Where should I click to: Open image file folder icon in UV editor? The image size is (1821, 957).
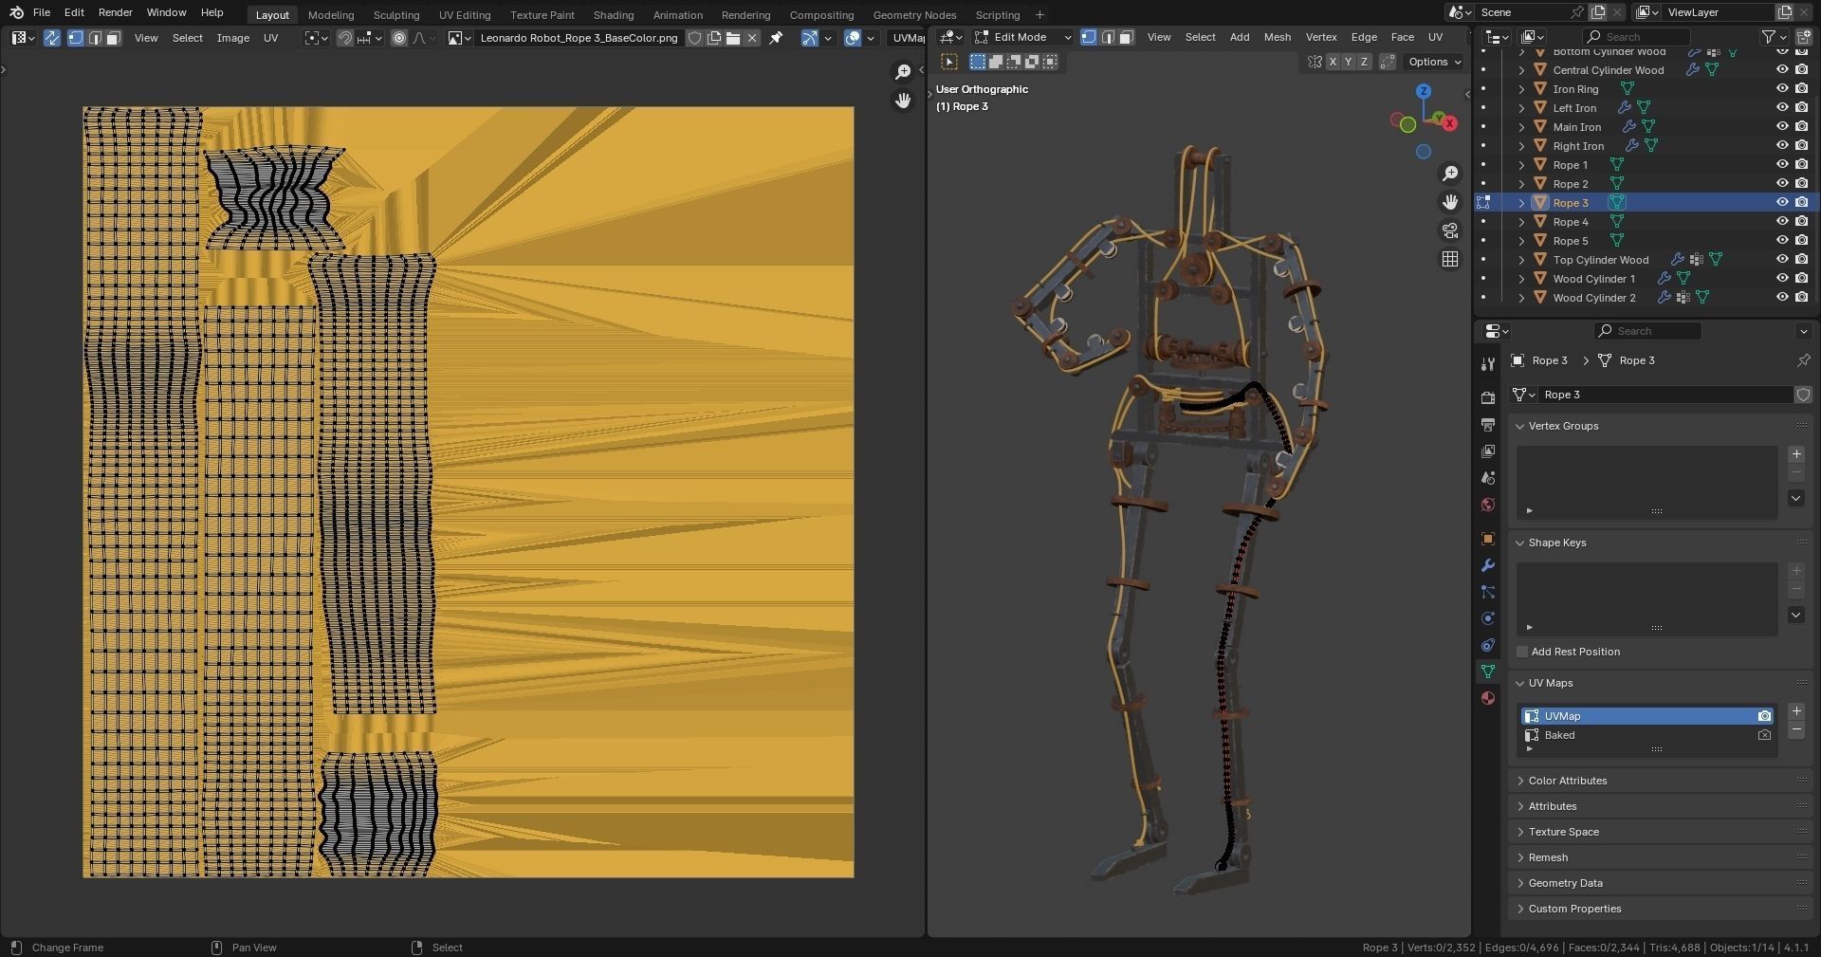click(x=733, y=38)
